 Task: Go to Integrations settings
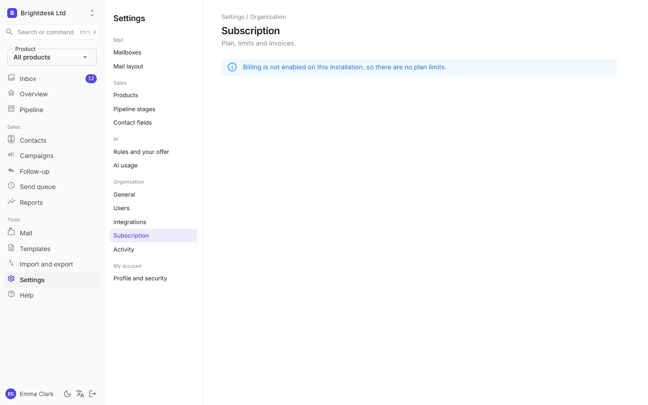153,222
